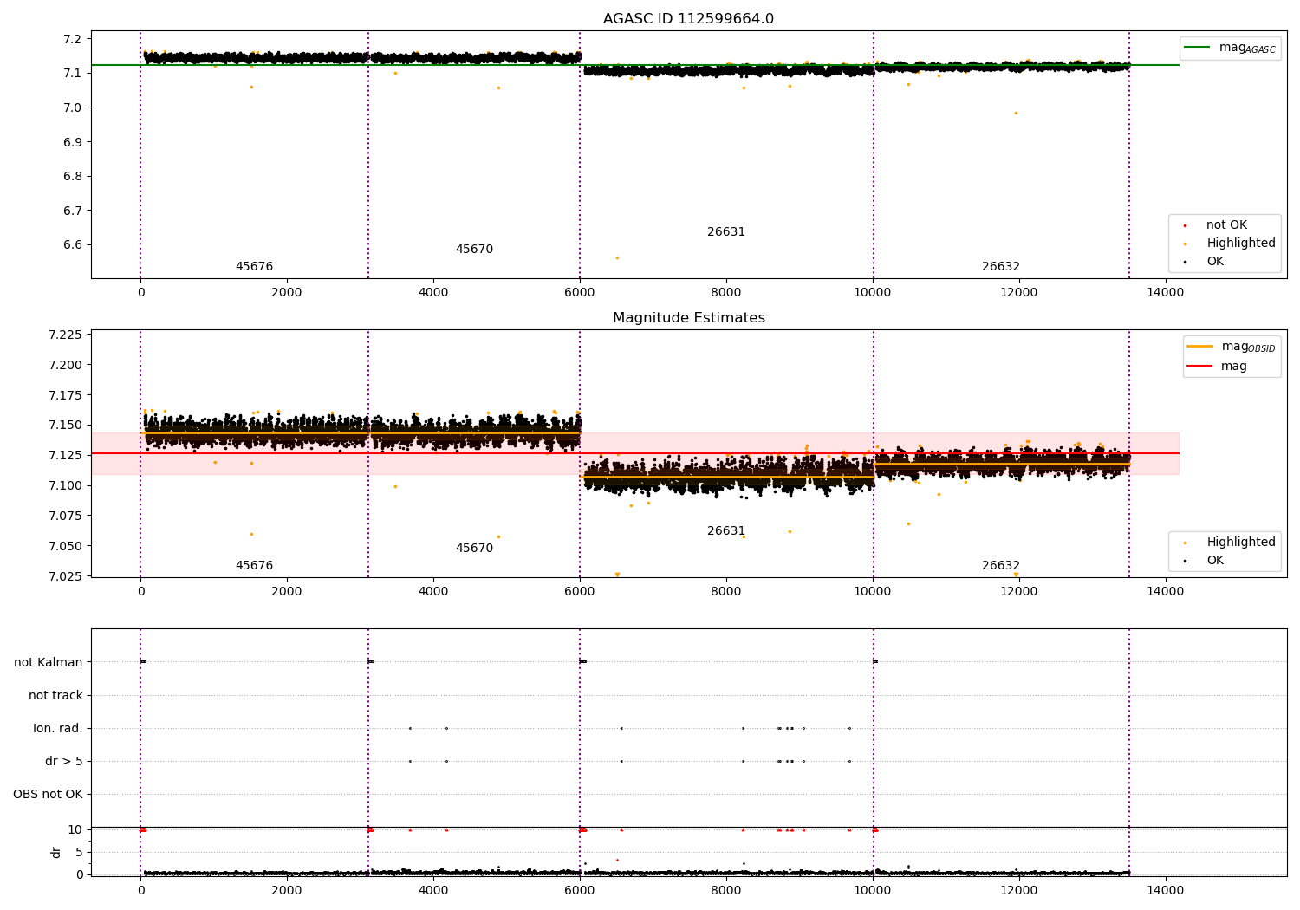Screen dimensions: 1300x910
Task: Click the 'Magnitude Estimates' plot title
Action: tap(689, 318)
